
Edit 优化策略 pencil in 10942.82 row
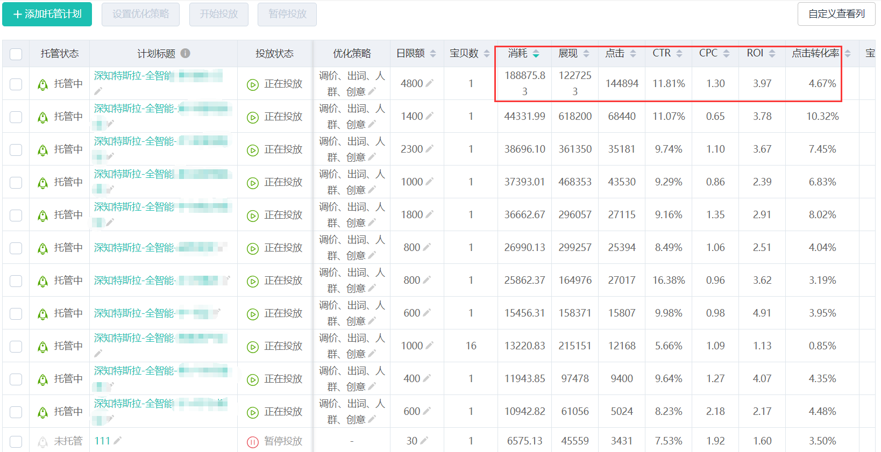[372, 419]
